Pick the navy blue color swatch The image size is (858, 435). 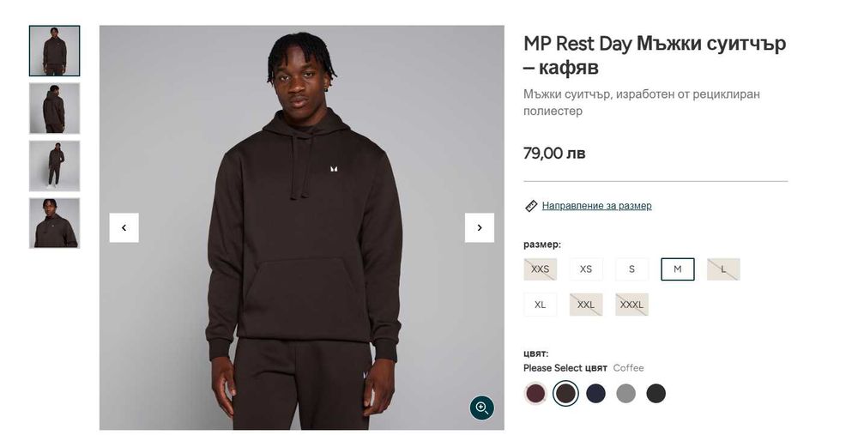[595, 393]
